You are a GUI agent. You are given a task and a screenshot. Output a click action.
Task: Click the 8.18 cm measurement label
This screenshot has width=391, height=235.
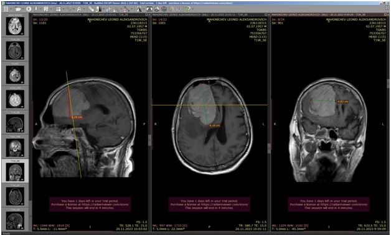[214, 125]
